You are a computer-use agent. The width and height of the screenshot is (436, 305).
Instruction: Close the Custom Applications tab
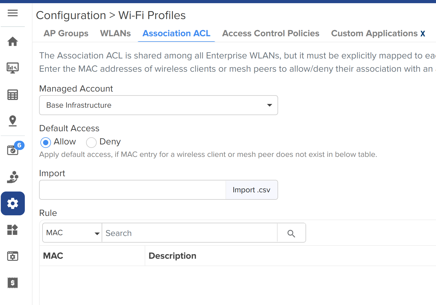tap(423, 34)
